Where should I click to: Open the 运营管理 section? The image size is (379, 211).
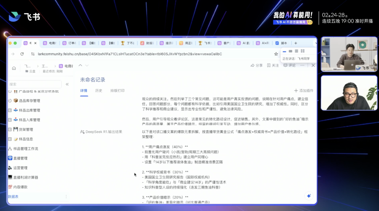[x=20, y=168]
